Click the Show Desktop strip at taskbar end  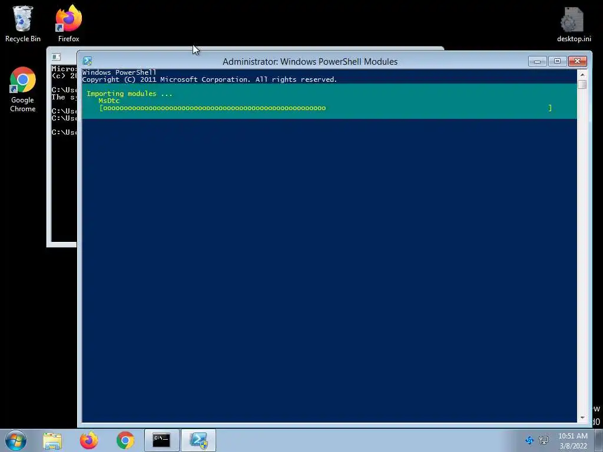click(x=599, y=440)
